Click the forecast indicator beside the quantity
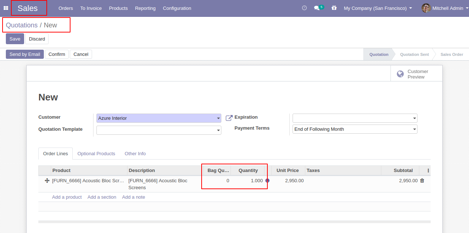 point(267,180)
